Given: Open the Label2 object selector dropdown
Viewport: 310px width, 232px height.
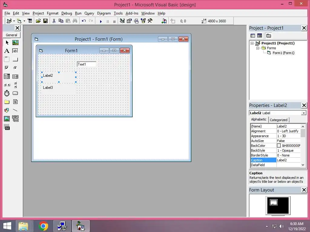Looking at the screenshot, I should click(304, 113).
